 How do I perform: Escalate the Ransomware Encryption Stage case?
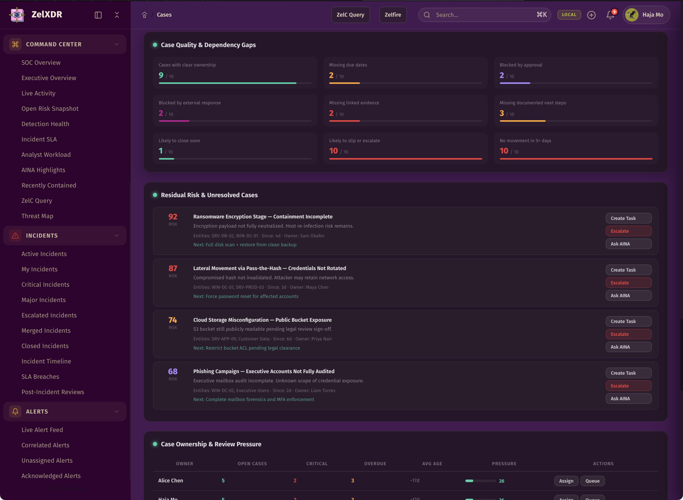tap(628, 231)
